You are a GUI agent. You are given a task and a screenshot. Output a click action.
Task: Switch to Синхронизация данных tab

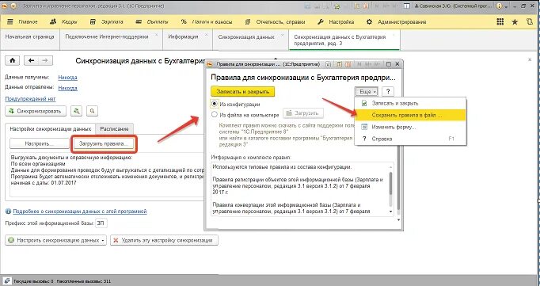[x=246, y=36]
